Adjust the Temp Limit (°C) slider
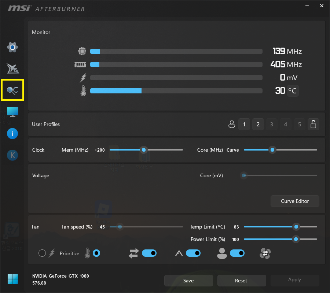The height and width of the screenshot is (293, 330). (280, 227)
